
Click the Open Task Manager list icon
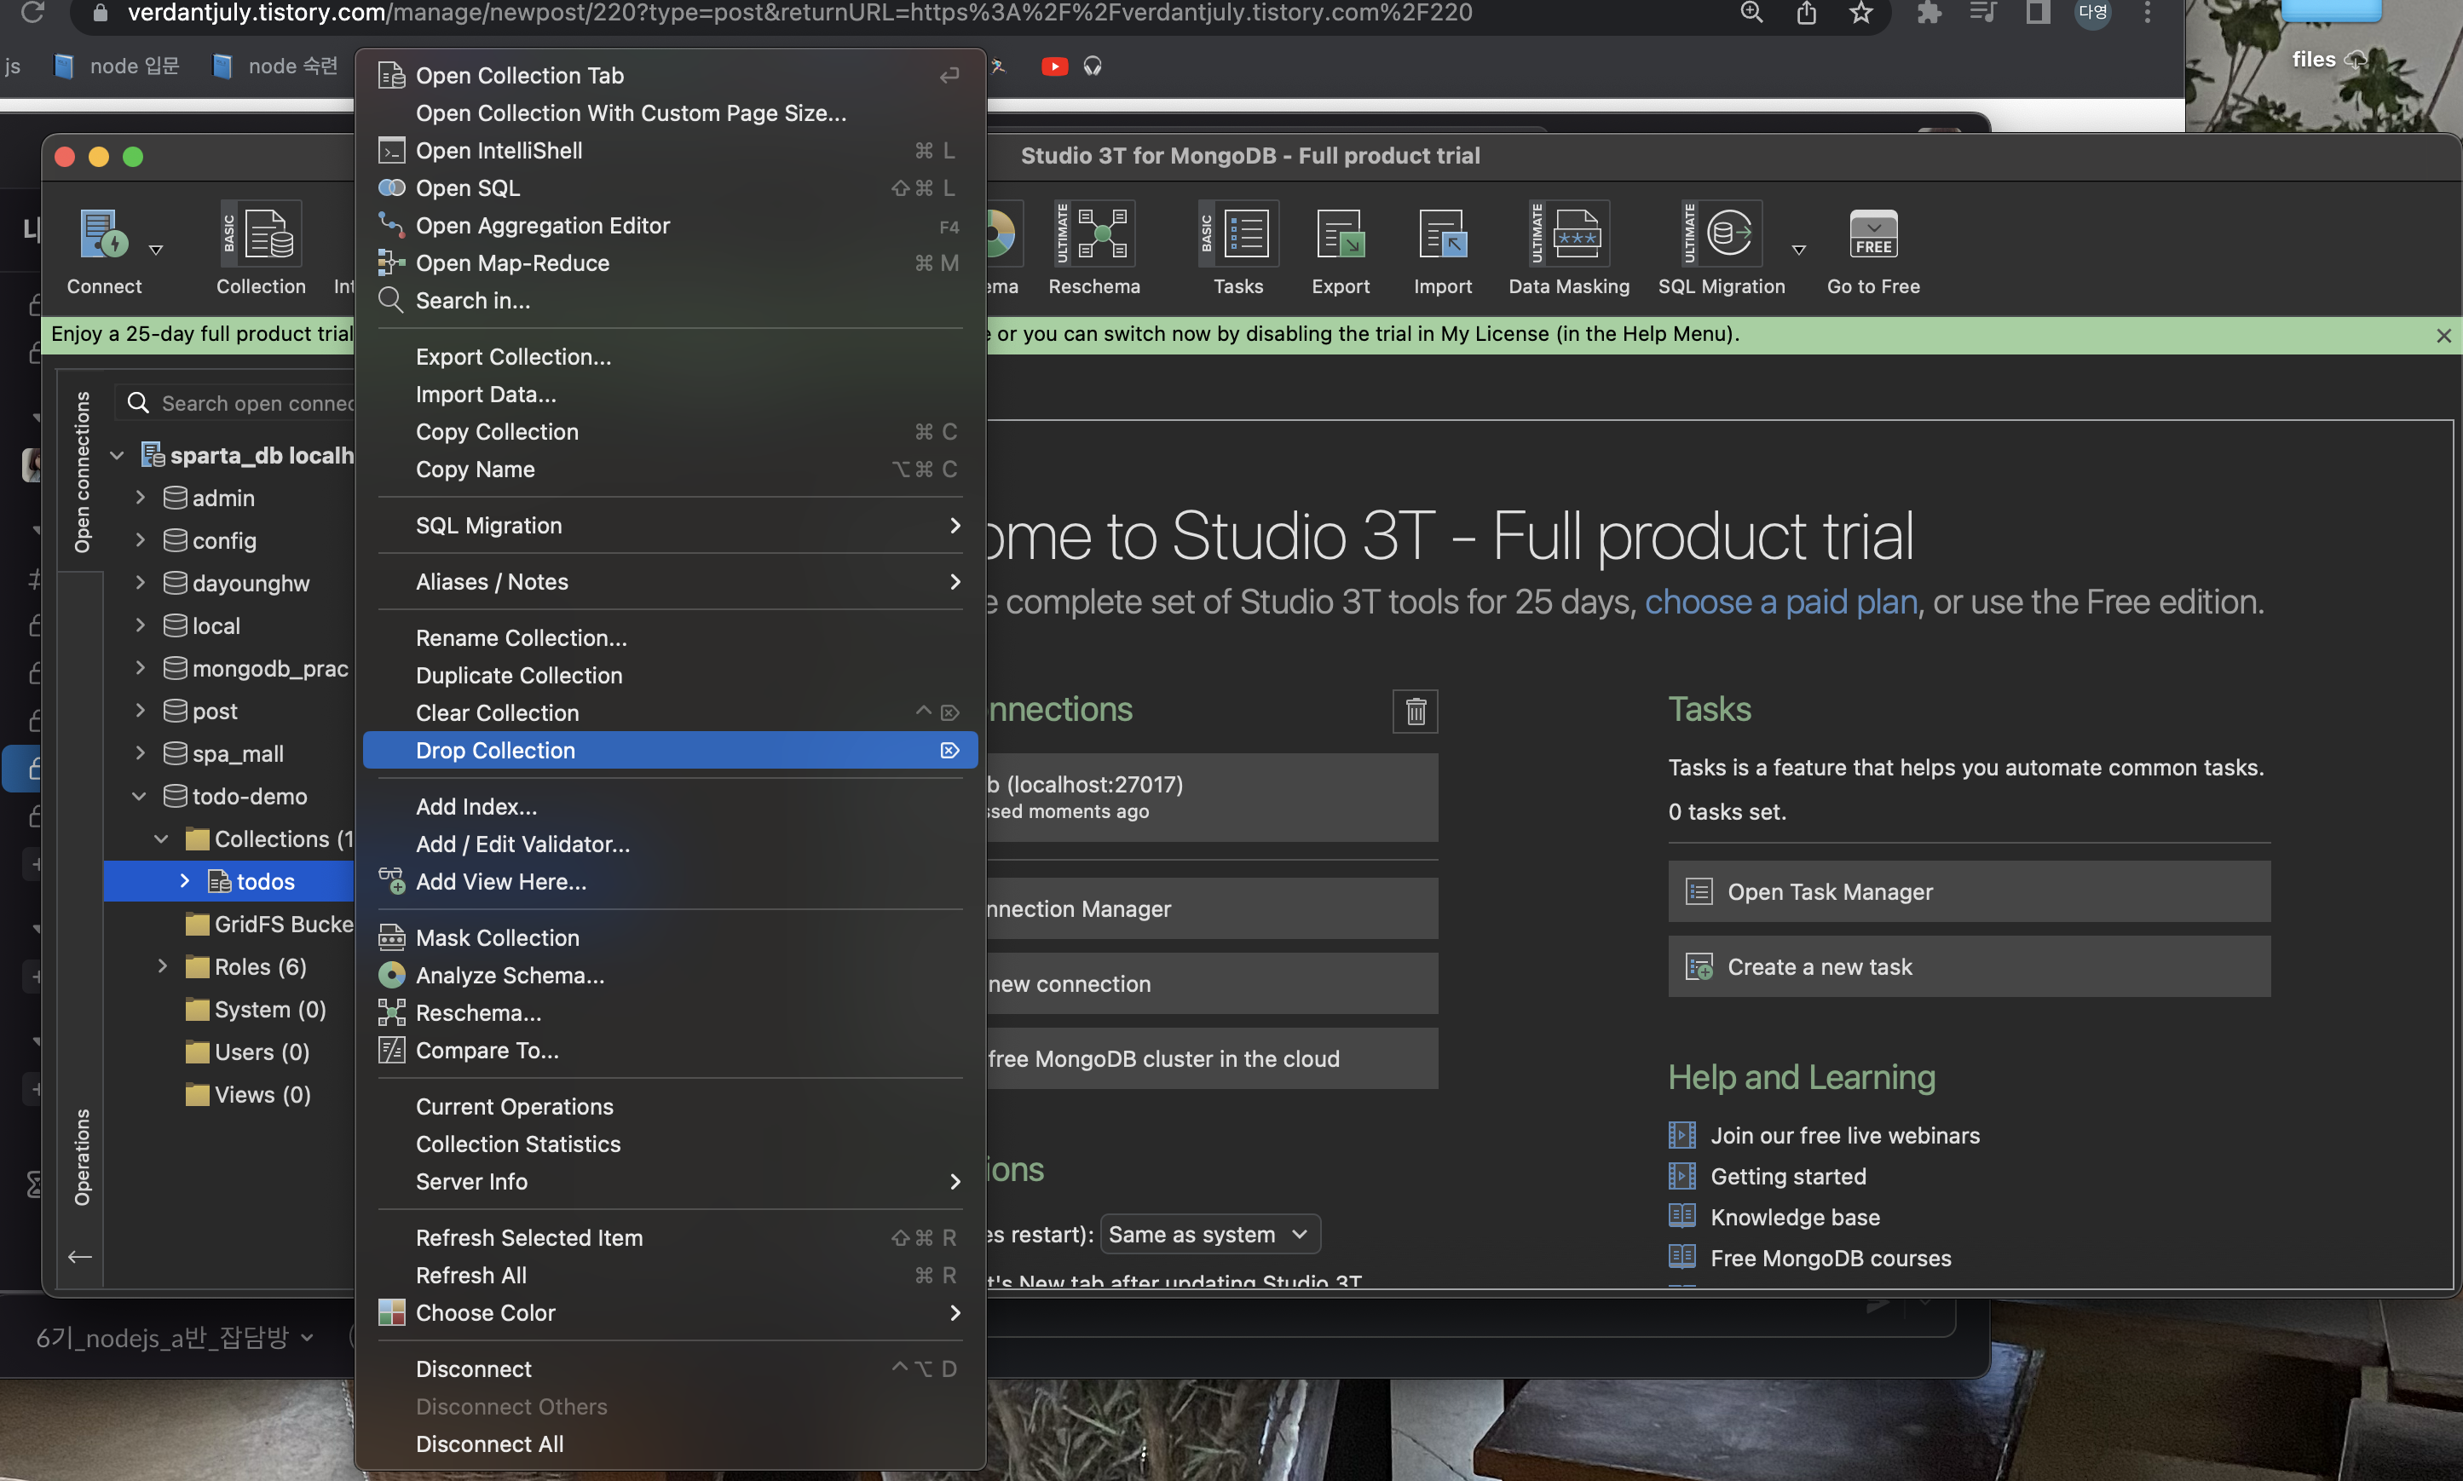coord(1699,891)
